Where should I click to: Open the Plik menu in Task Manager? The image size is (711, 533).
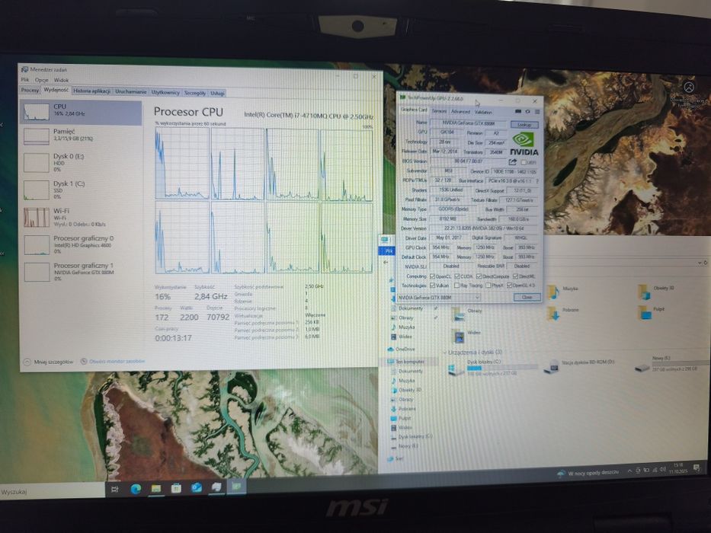(x=25, y=80)
